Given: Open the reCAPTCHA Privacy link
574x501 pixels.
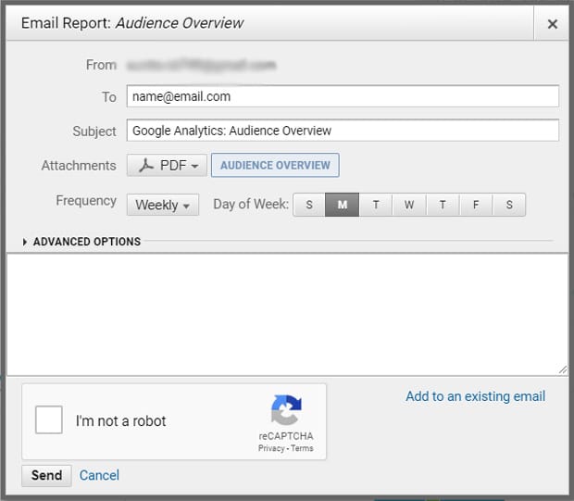Looking at the screenshot, I should (x=271, y=448).
